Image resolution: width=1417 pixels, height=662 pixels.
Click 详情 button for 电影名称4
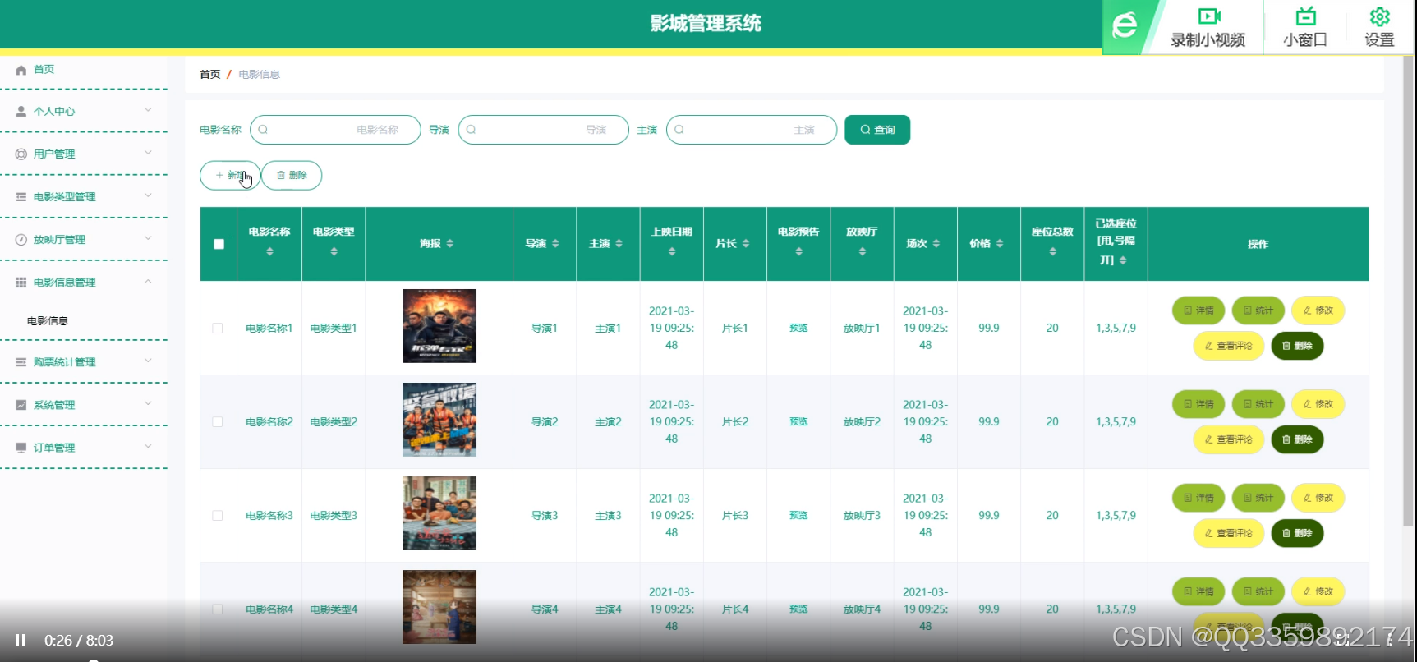(1198, 591)
